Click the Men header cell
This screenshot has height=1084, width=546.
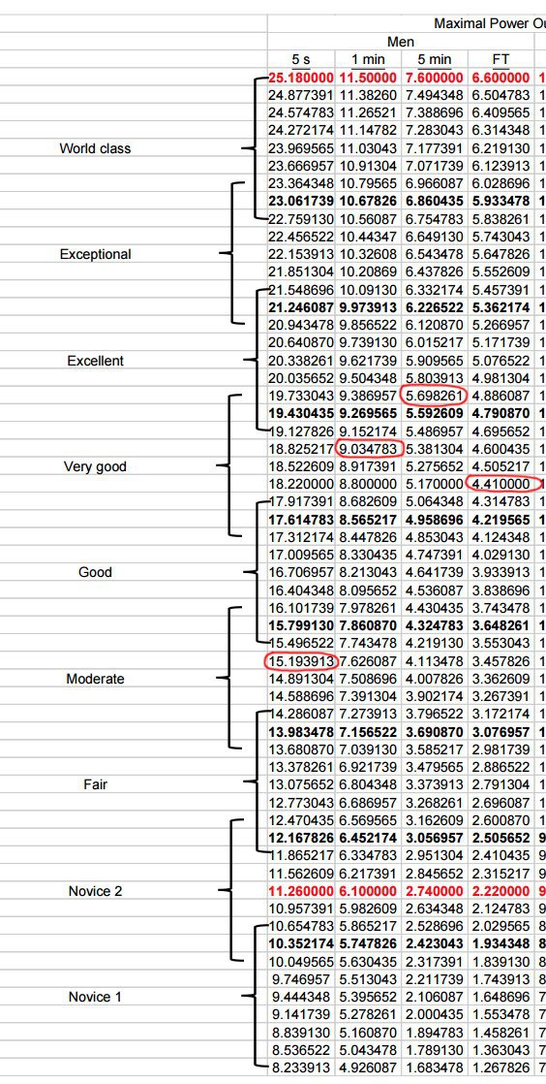pos(401,42)
